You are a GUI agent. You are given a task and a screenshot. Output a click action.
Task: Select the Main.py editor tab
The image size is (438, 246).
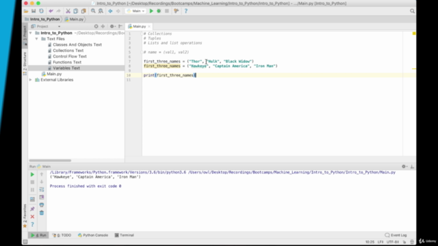click(139, 26)
